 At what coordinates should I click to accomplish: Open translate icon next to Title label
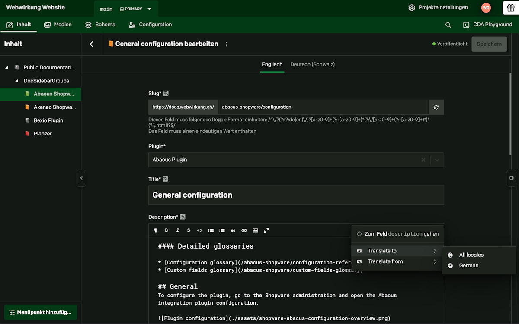(x=165, y=179)
